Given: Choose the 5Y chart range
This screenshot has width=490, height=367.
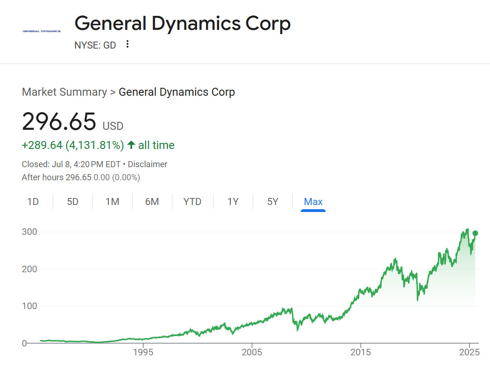Looking at the screenshot, I should [x=272, y=202].
